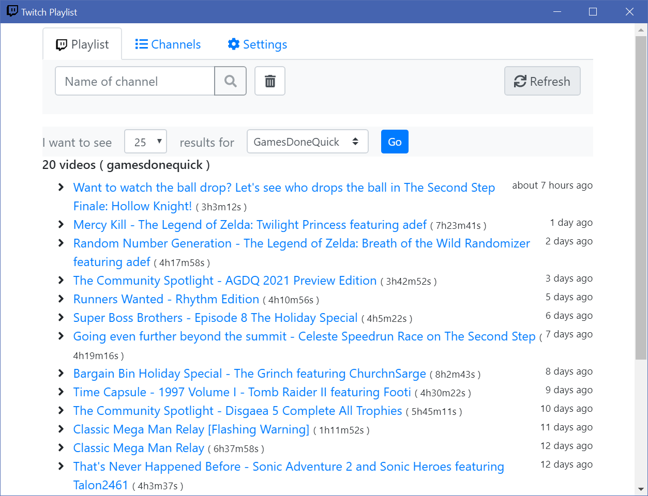This screenshot has width=648, height=496.
Task: Click the blue Go button
Action: coord(395,142)
